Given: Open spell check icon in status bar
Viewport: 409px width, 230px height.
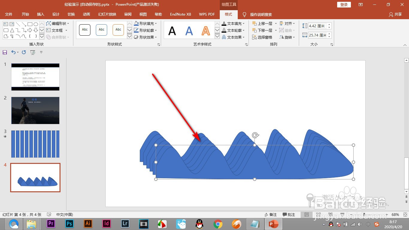Looking at the screenshot, I should (49, 215).
